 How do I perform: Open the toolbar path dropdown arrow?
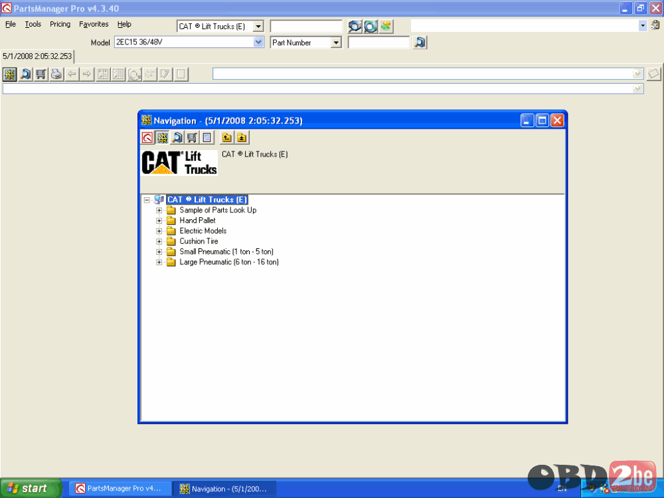[637, 74]
